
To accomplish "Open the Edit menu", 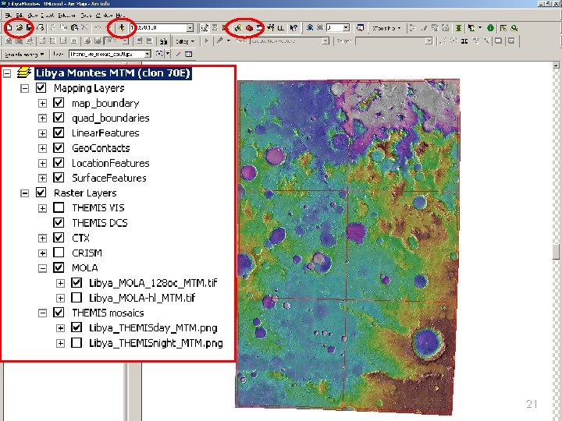I will click(x=20, y=16).
